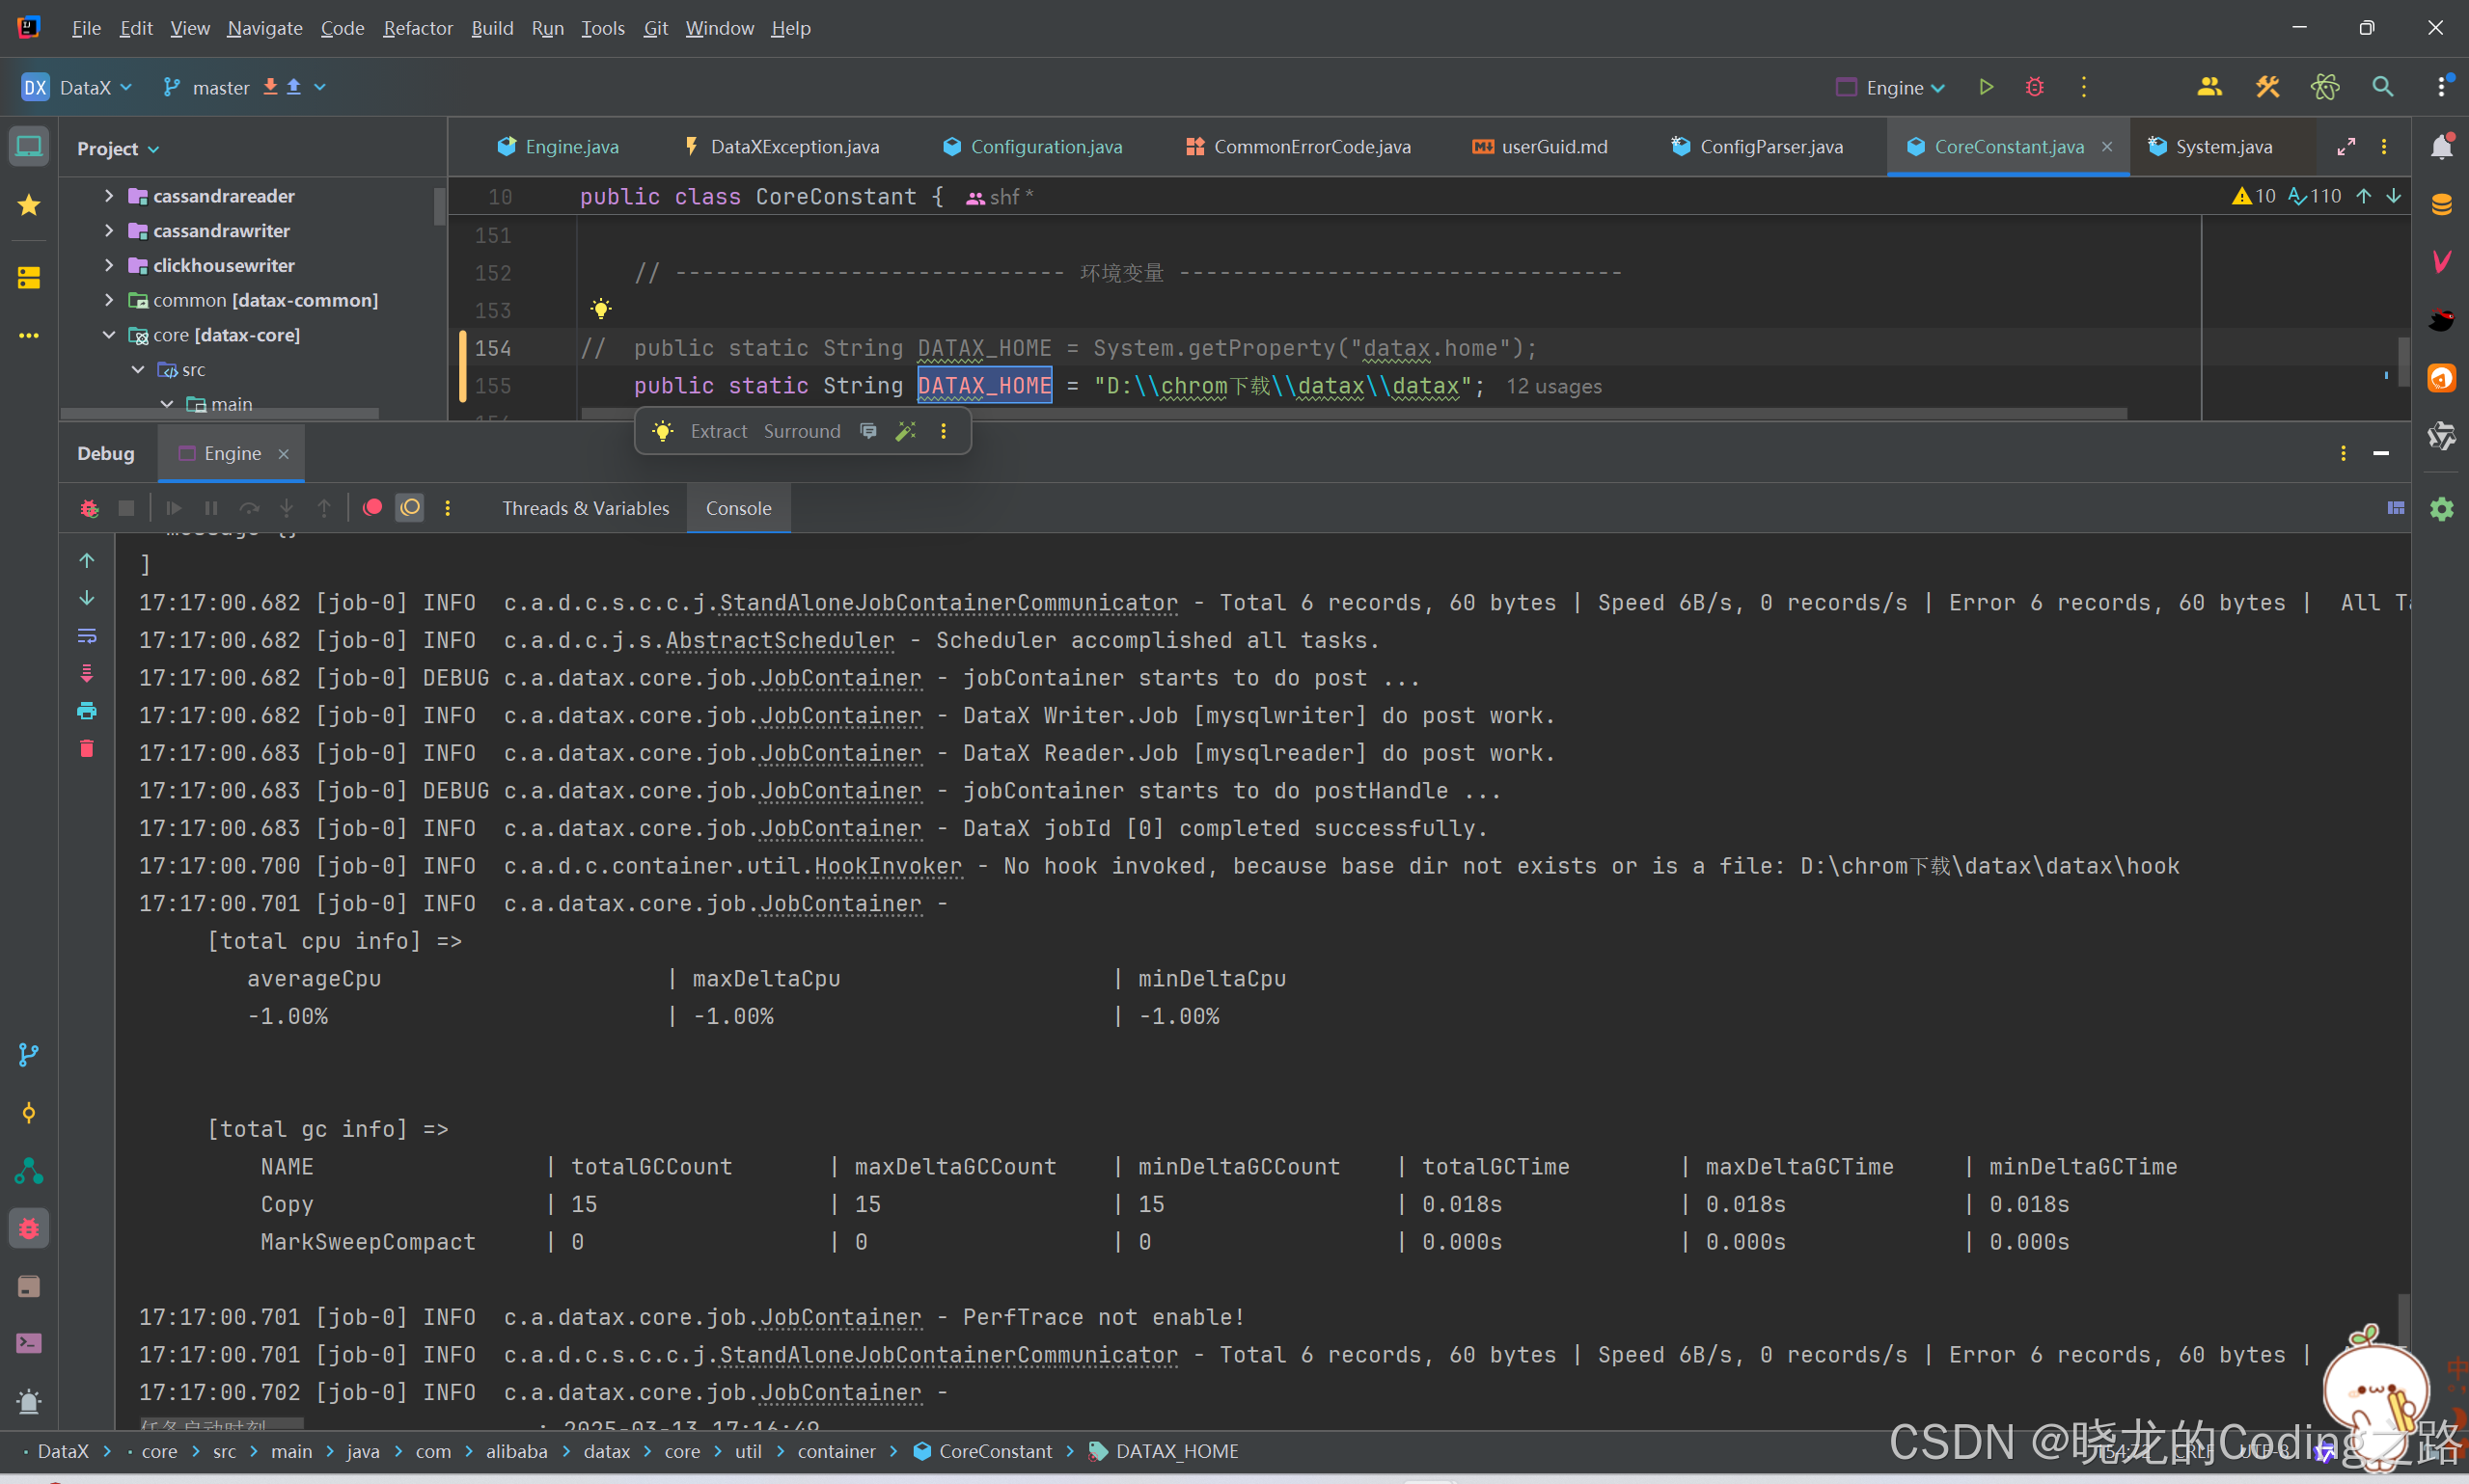Click the intention lightbulb on line 153

point(600,309)
